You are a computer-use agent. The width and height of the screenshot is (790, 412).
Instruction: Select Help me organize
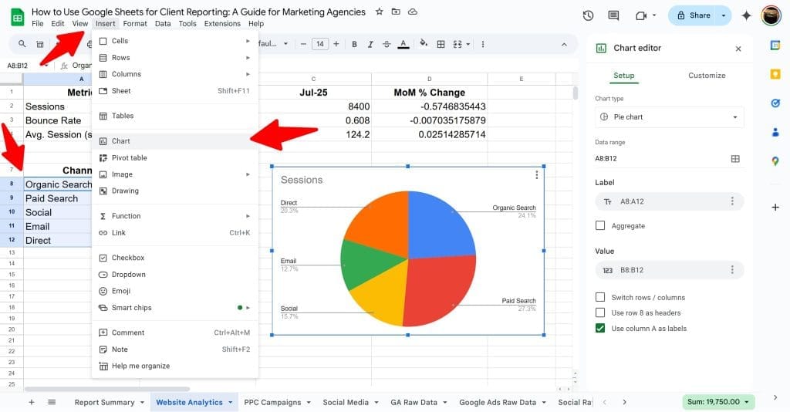click(x=175, y=366)
